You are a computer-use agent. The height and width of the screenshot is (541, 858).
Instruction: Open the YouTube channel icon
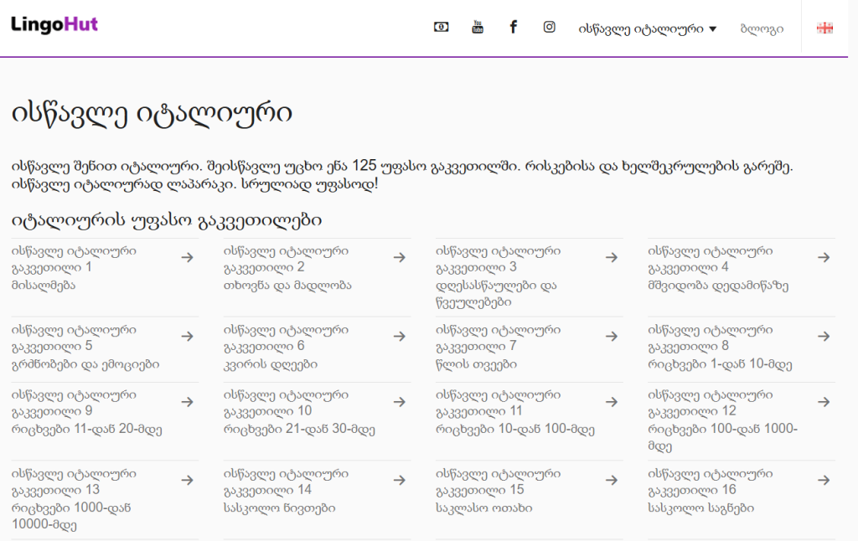(478, 27)
